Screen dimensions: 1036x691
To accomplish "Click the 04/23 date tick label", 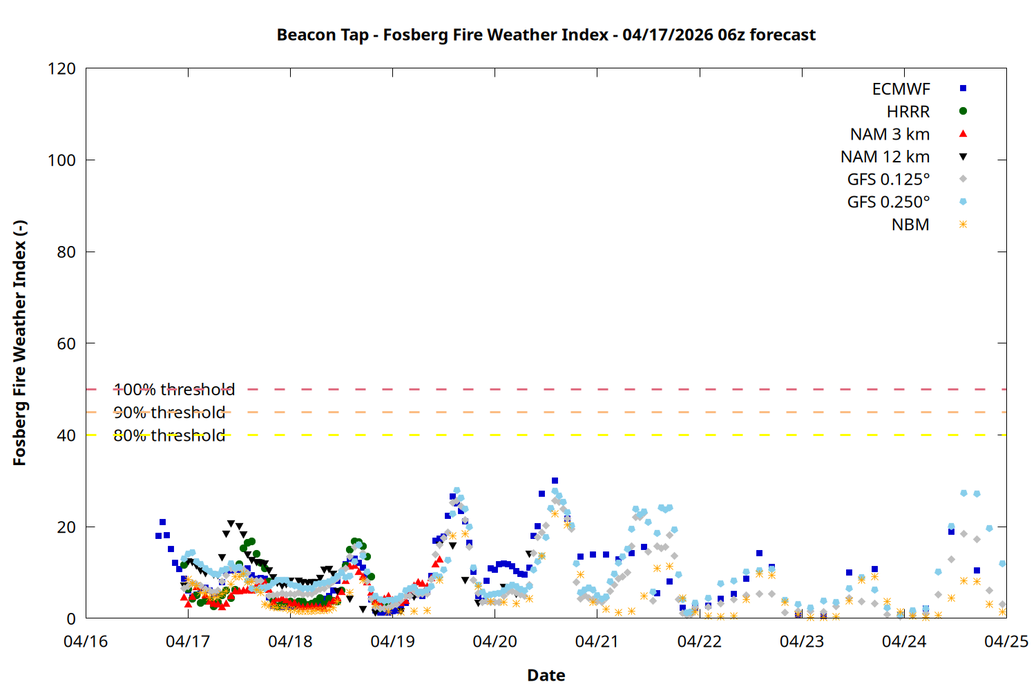I will (x=801, y=642).
